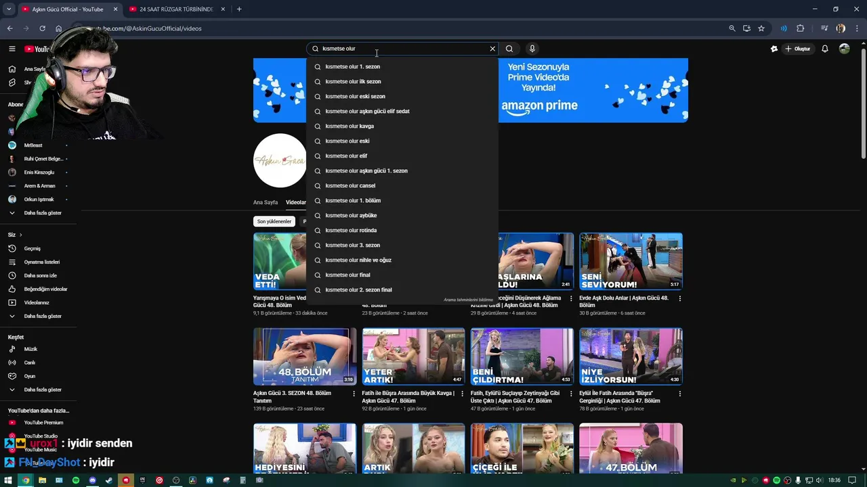Open Steam from the taskbar
This screenshot has height=487, width=867.
tap(109, 480)
